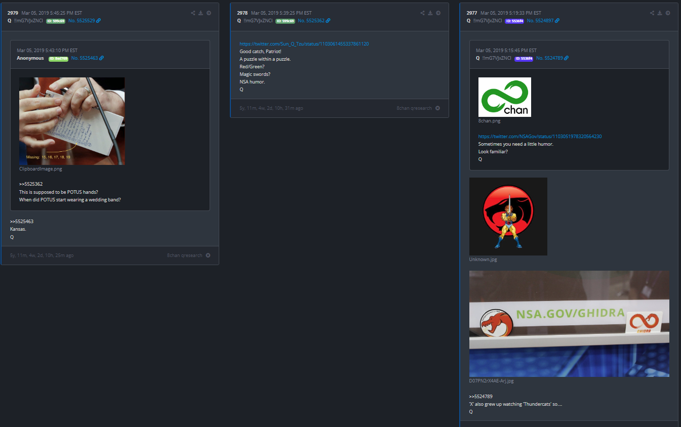Click the 8chan.png file name
This screenshot has height=427, width=681.
489,121
